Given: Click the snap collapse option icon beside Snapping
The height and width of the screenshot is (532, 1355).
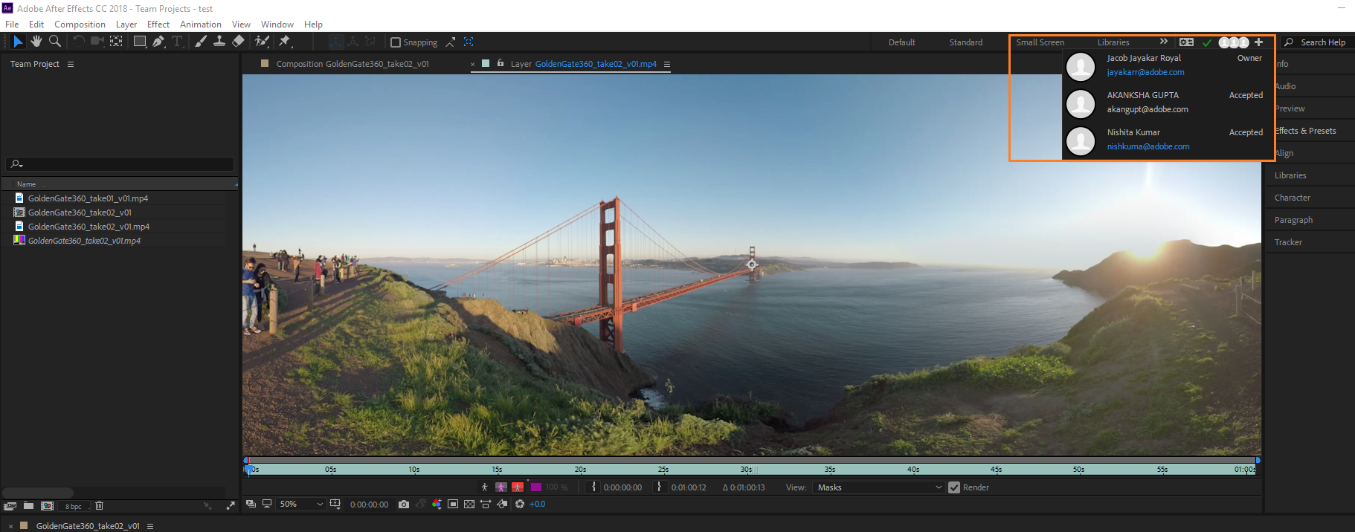Looking at the screenshot, I should point(451,42).
